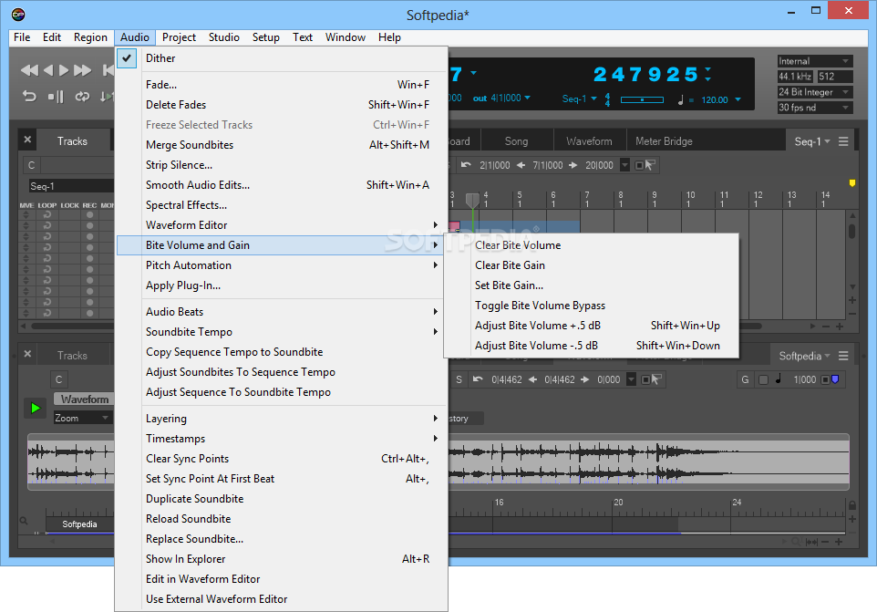877x612 pixels.
Task: Open the Audio menu in menu bar
Action: tap(135, 36)
